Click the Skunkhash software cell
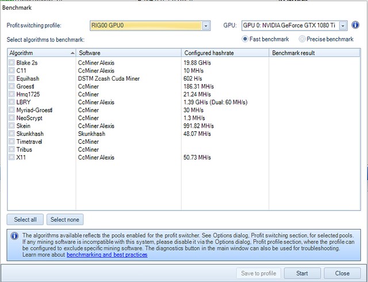 pos(91,134)
